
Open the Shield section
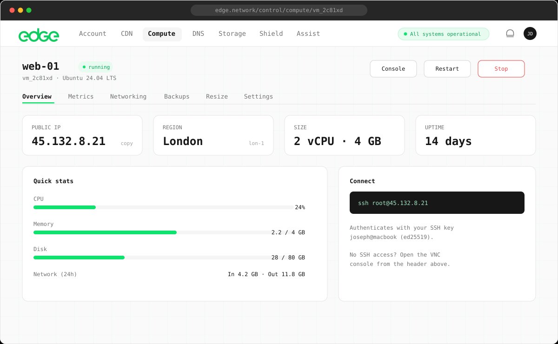[271, 34]
